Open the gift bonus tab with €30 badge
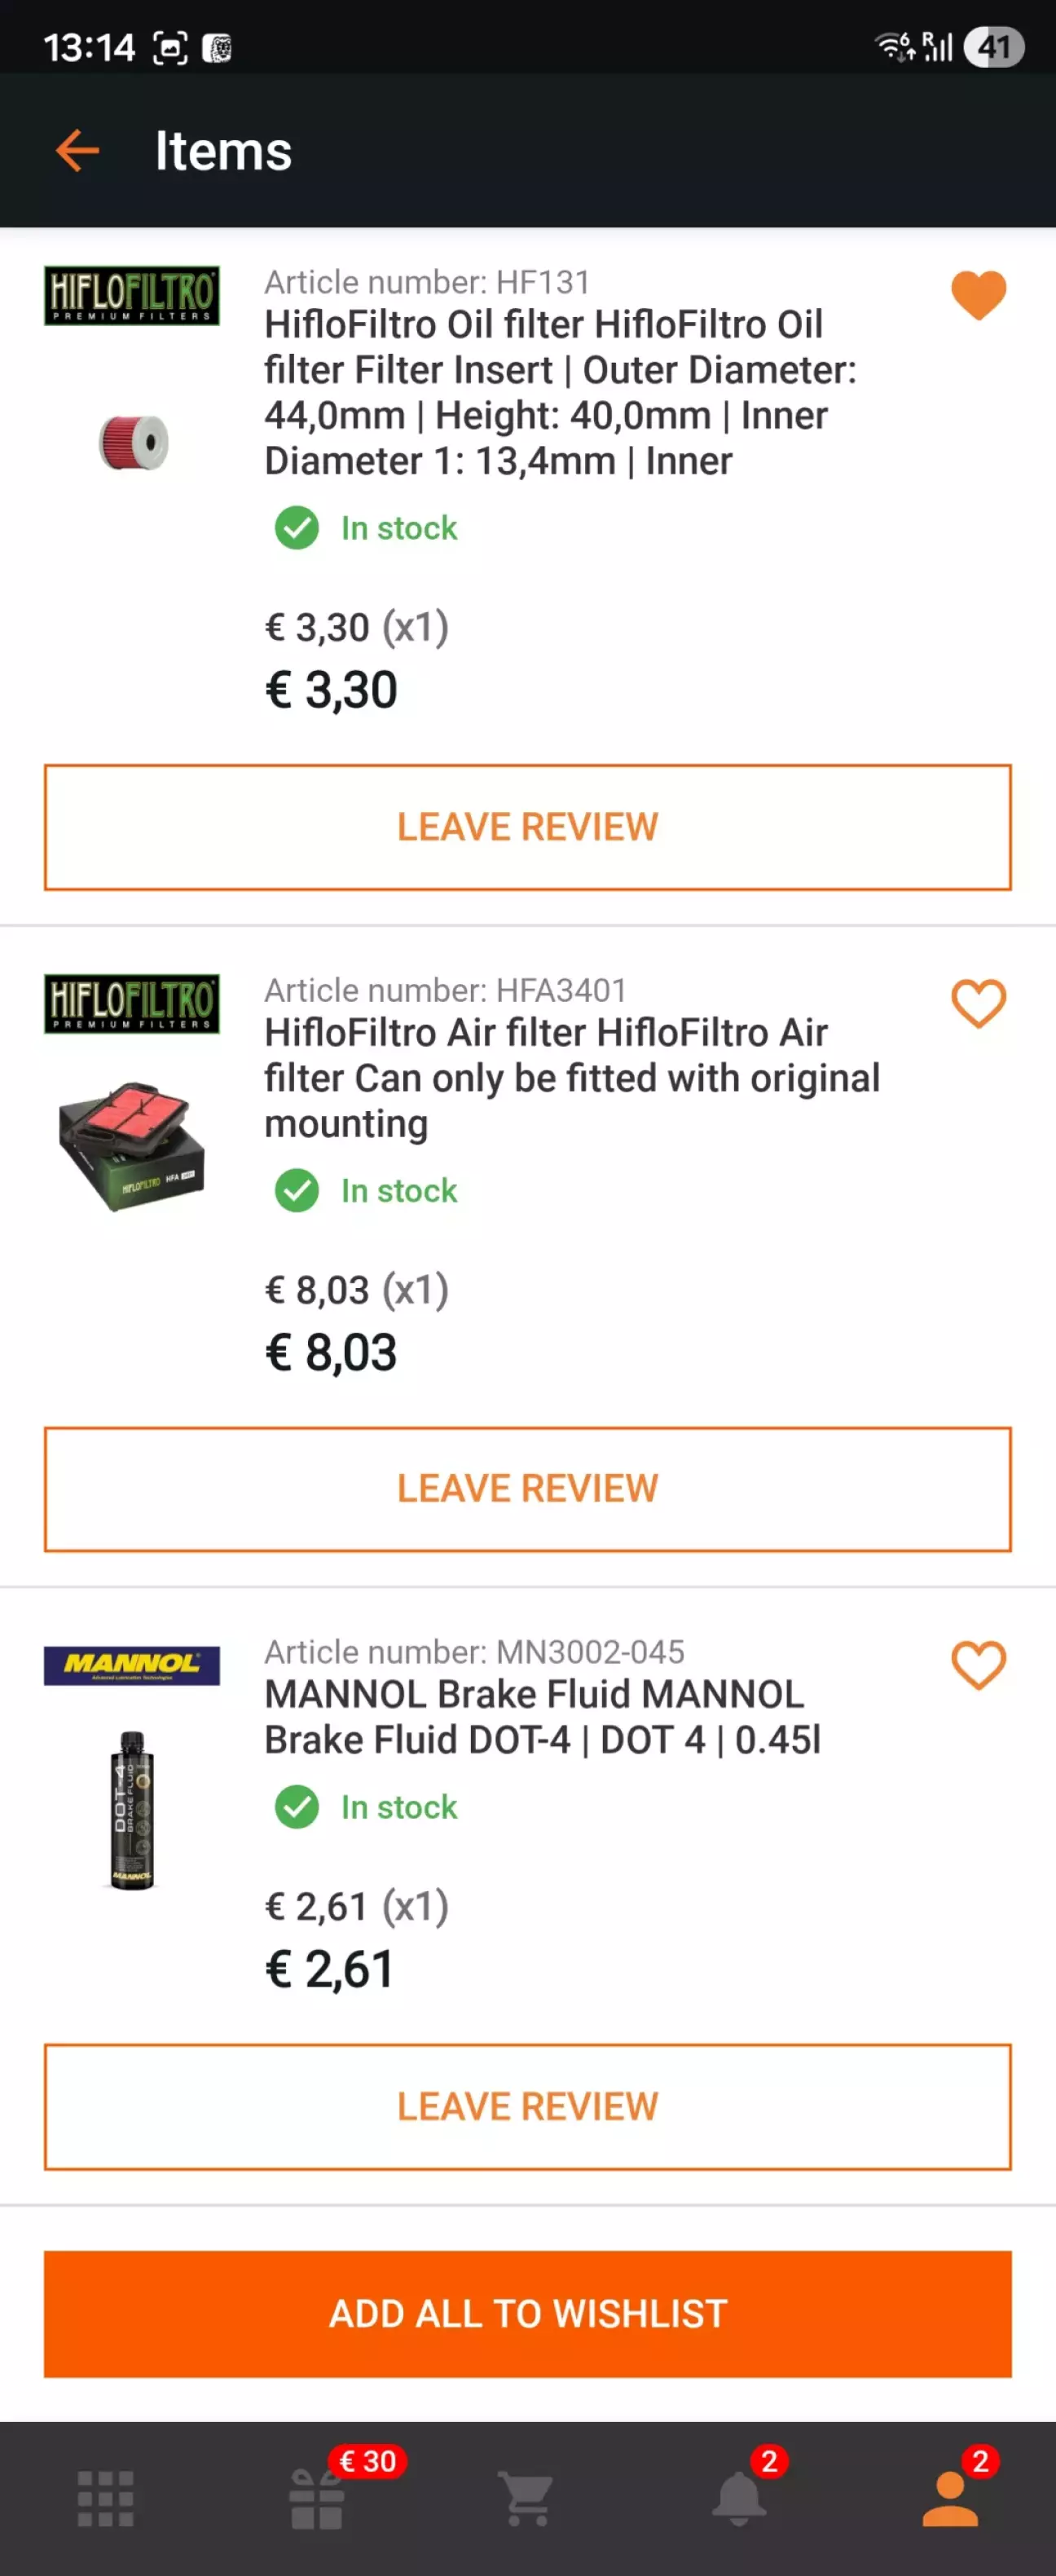1056x2576 pixels. (317, 2498)
